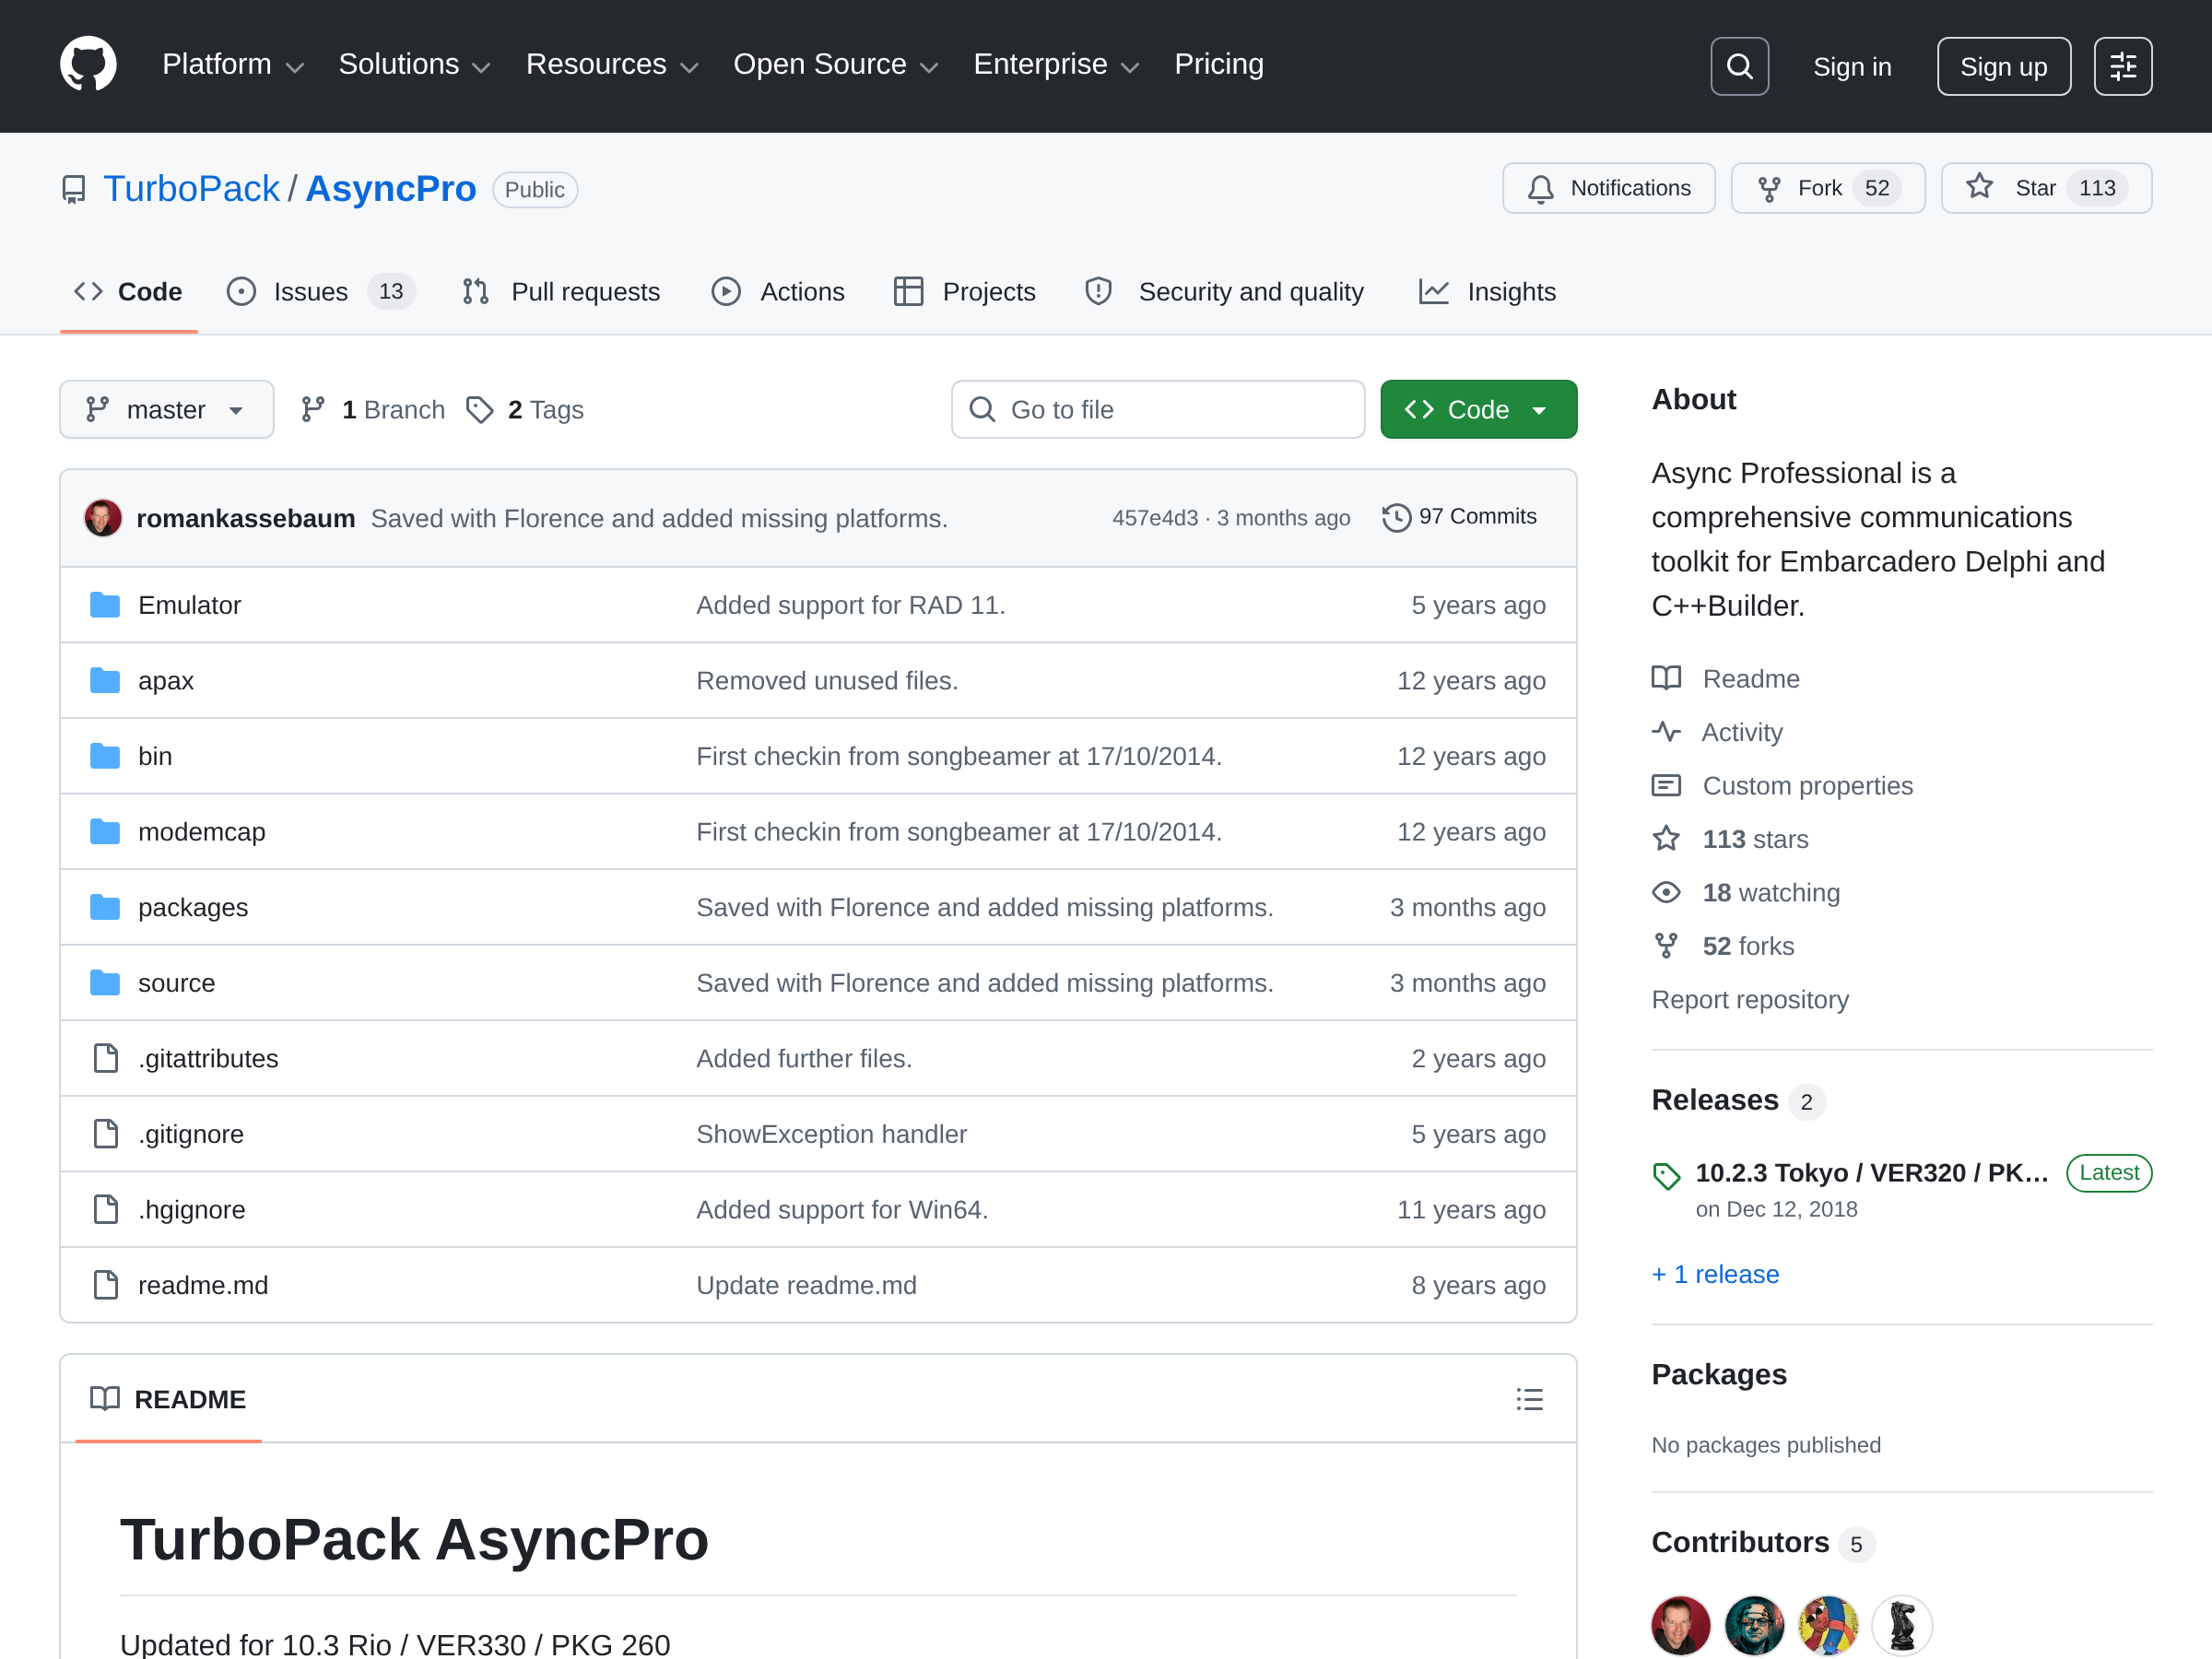This screenshot has height=1659, width=2212.
Task: Click the Go to file search field
Action: pyautogui.click(x=1158, y=409)
